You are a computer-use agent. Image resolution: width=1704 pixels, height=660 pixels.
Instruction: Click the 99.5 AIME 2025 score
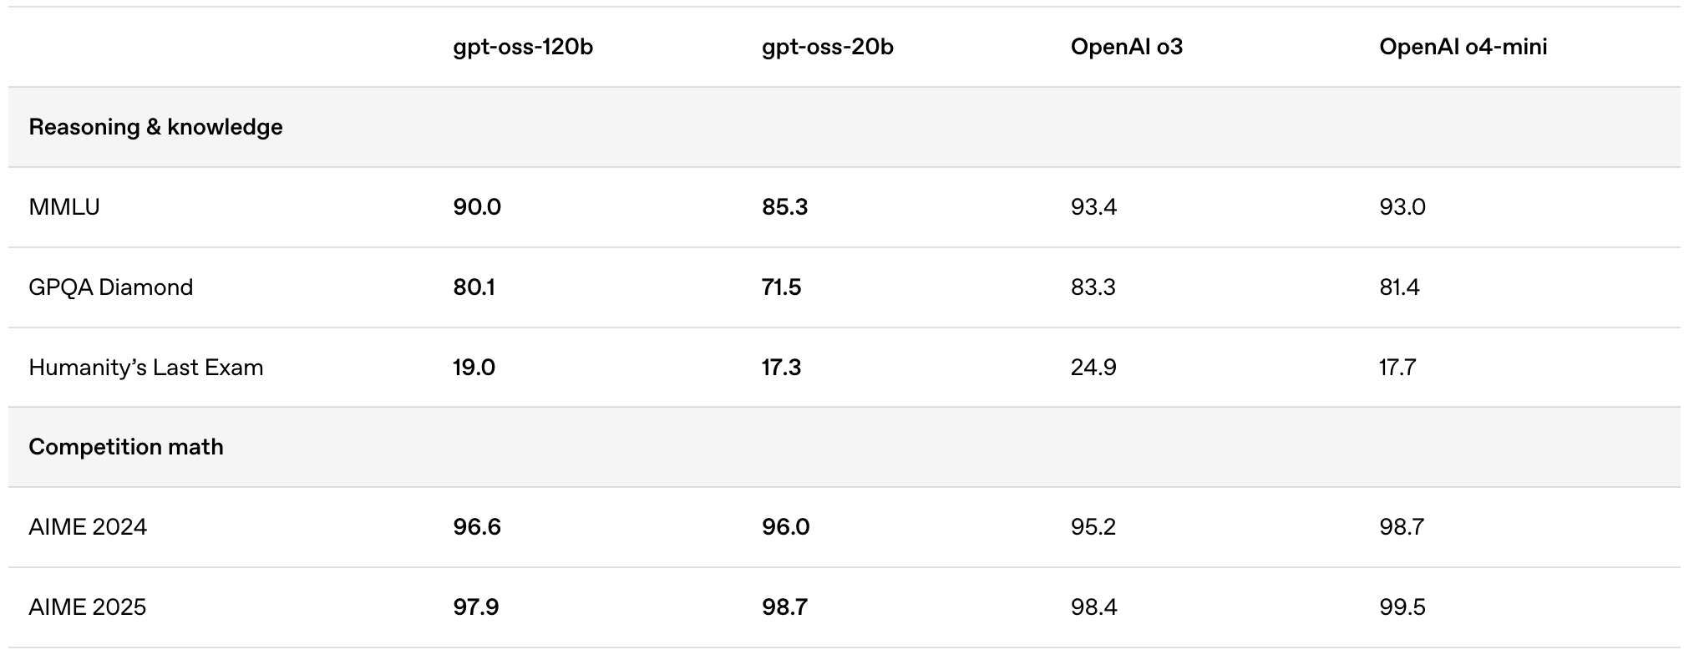1402,607
